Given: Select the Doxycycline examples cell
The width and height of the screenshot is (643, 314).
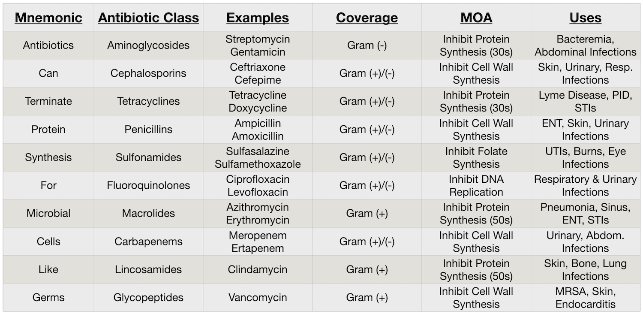Looking at the screenshot, I should pos(258,101).
